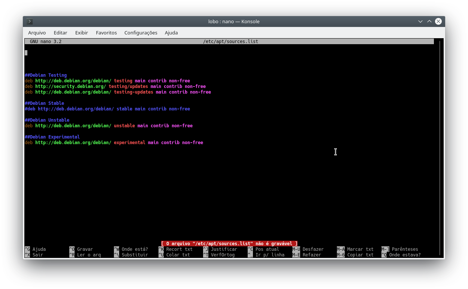Click '^_ Ir p/ linha' nano shortcut
The width and height of the screenshot is (468, 289).
pos(266,255)
